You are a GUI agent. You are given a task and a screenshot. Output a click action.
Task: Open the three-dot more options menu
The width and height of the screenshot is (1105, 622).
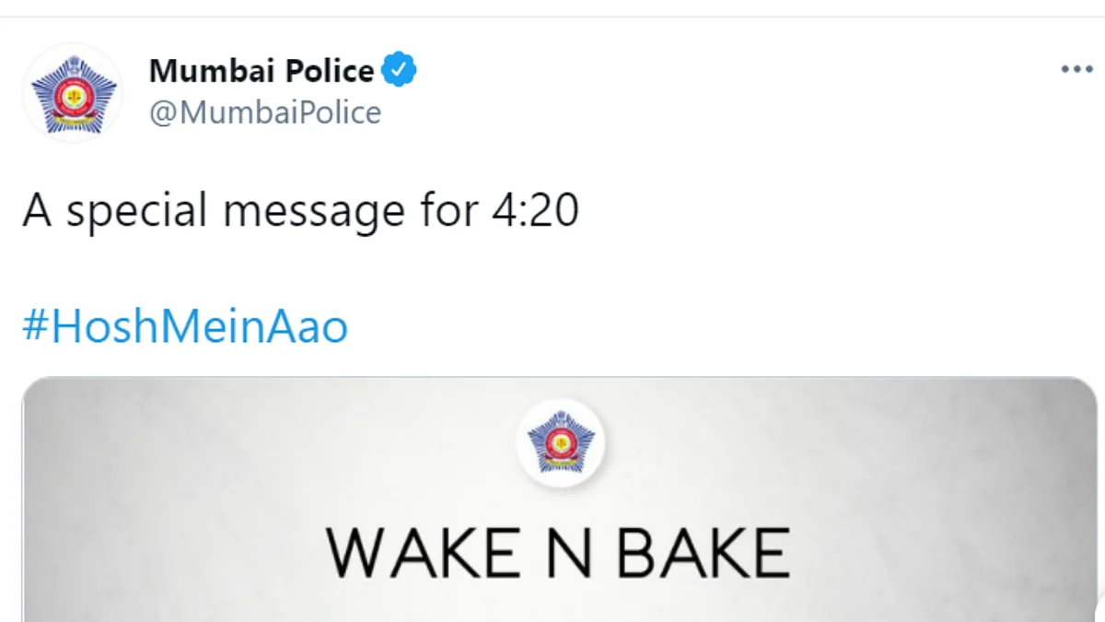tap(1076, 70)
